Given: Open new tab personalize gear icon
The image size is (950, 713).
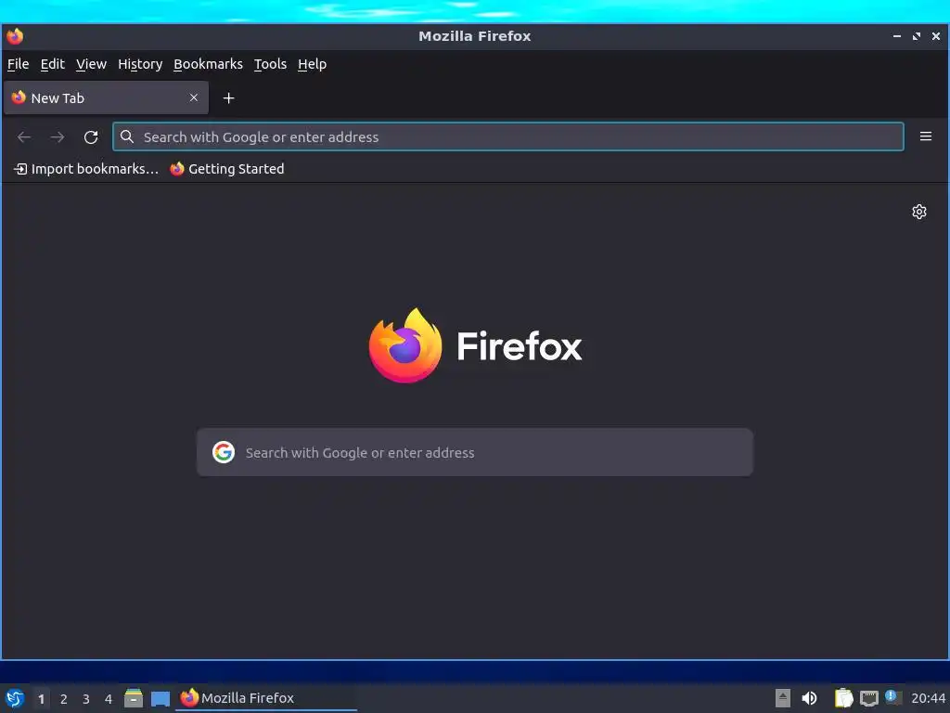Looking at the screenshot, I should [919, 212].
